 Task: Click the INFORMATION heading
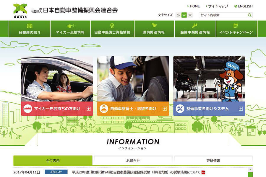(x=133, y=142)
